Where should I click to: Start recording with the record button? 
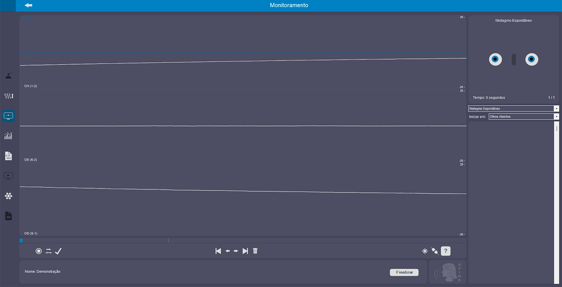(39, 251)
